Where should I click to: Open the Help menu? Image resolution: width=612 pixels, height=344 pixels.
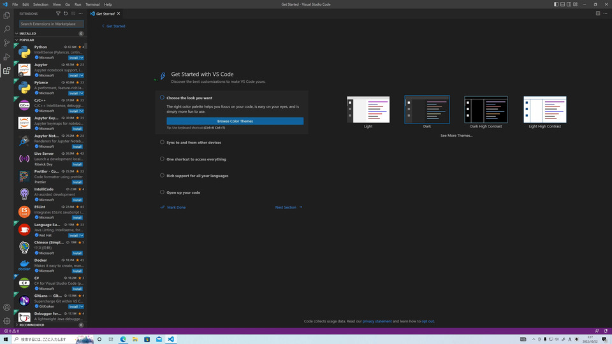(108, 4)
